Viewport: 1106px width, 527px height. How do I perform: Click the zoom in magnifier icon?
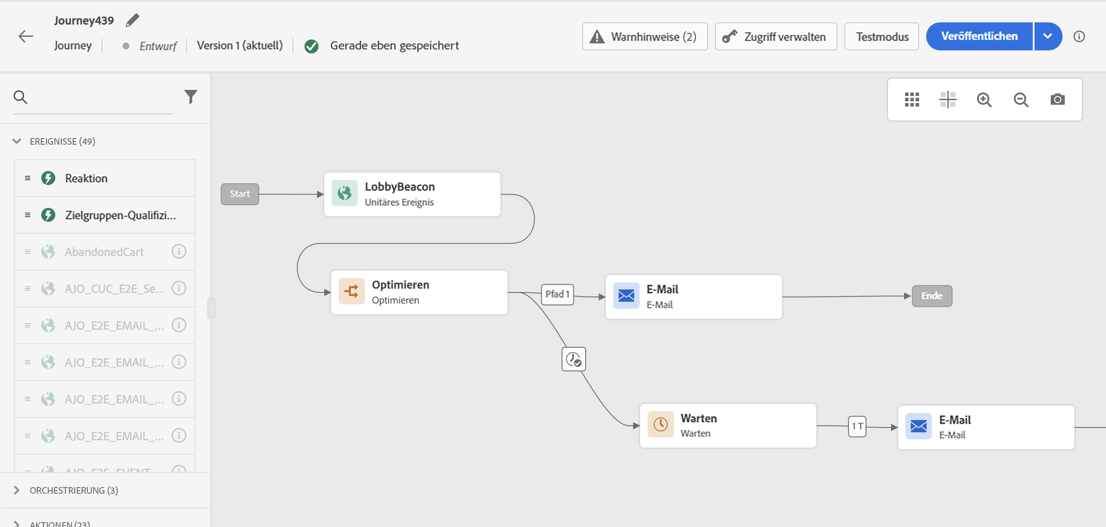[984, 100]
